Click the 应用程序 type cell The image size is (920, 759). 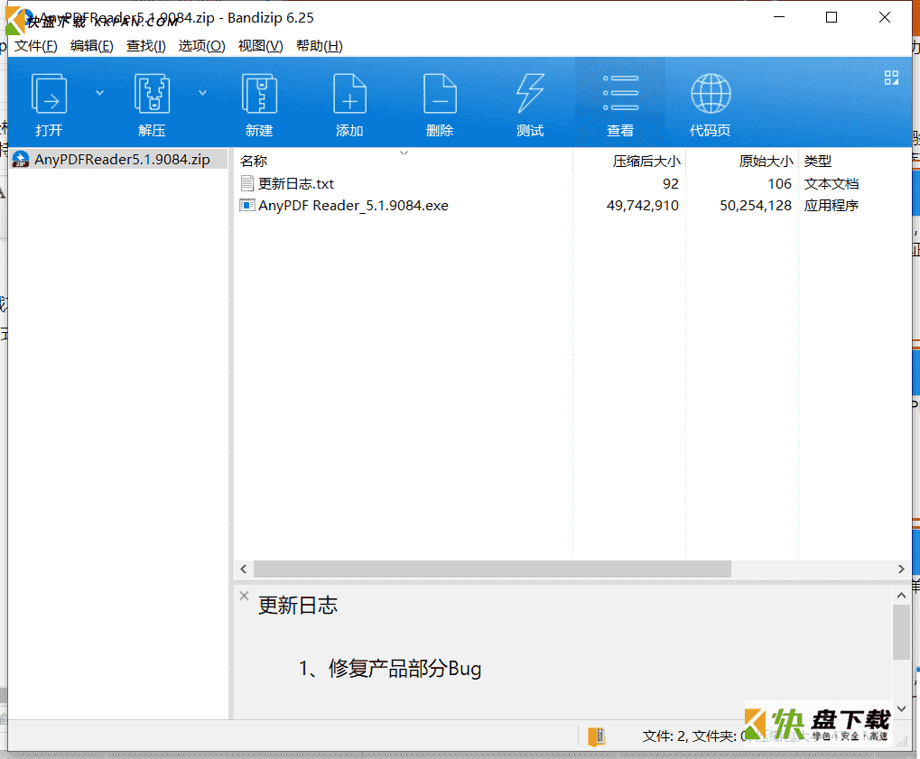coord(832,205)
